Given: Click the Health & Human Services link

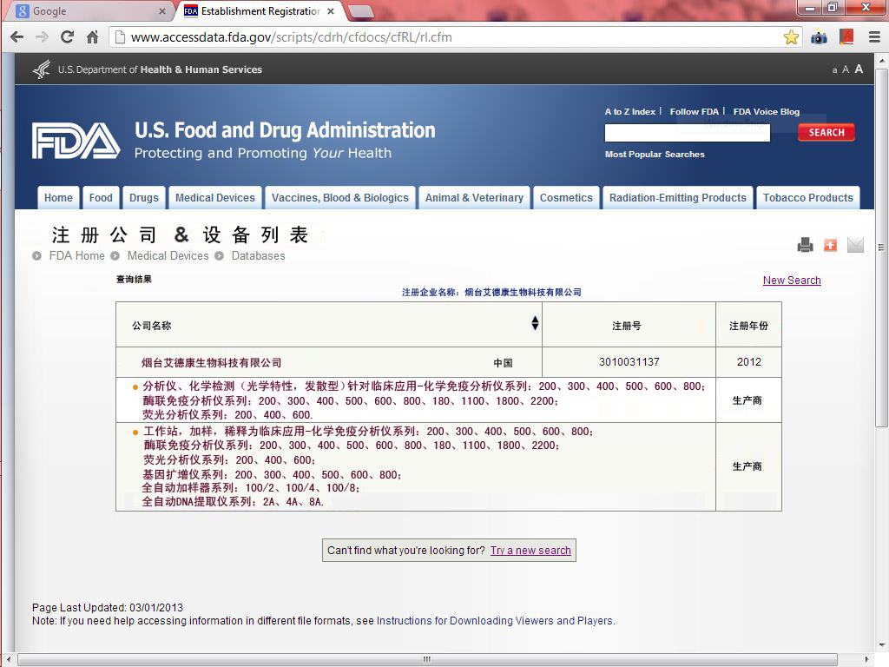Looking at the screenshot, I should pyautogui.click(x=201, y=69).
